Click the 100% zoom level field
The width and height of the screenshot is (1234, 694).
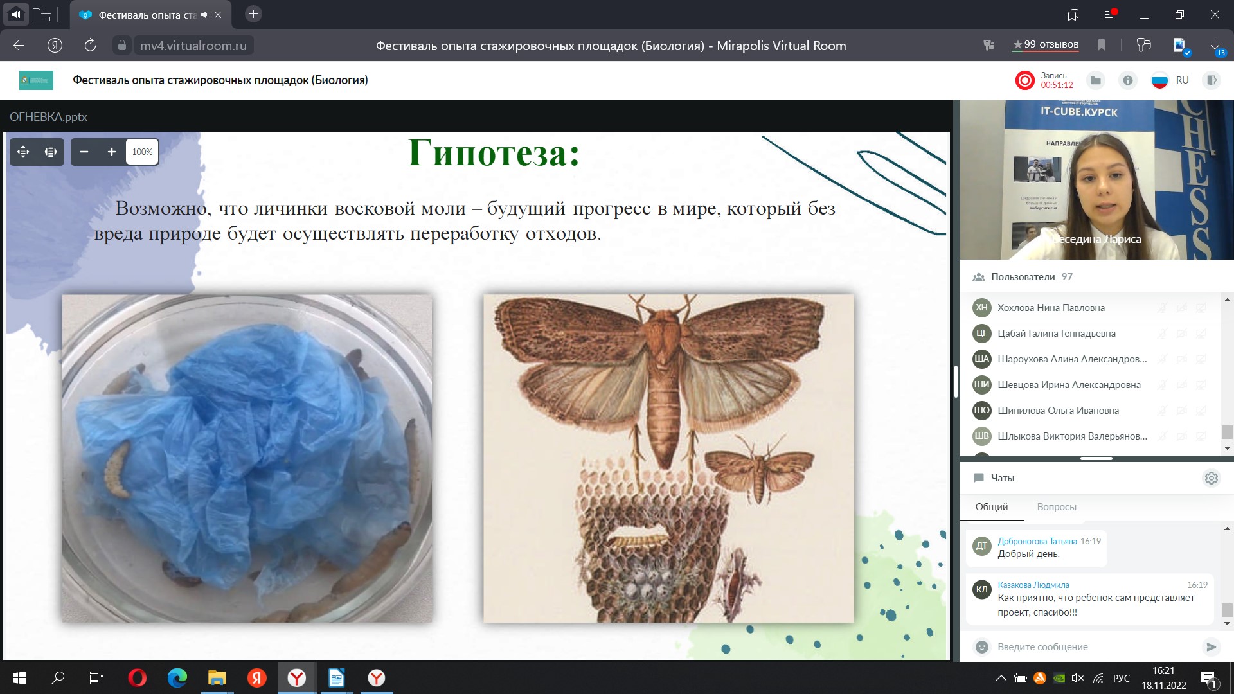pyautogui.click(x=142, y=152)
